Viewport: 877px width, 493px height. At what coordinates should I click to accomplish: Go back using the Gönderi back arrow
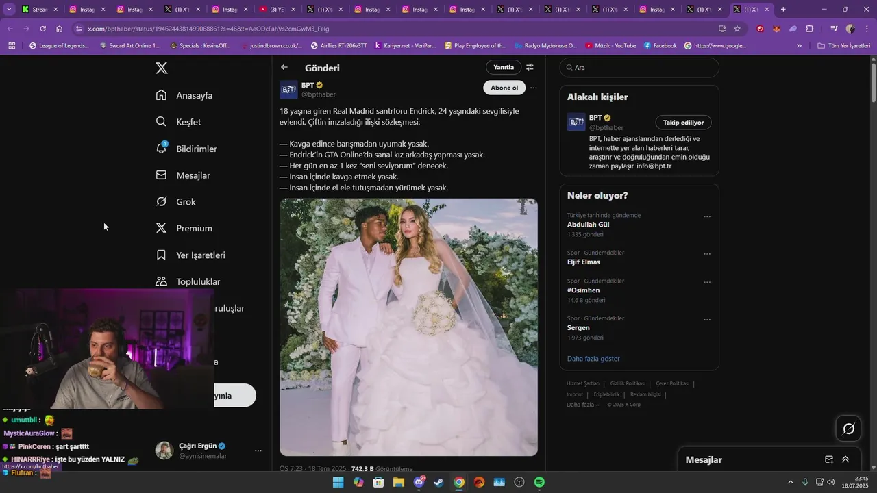(x=284, y=67)
